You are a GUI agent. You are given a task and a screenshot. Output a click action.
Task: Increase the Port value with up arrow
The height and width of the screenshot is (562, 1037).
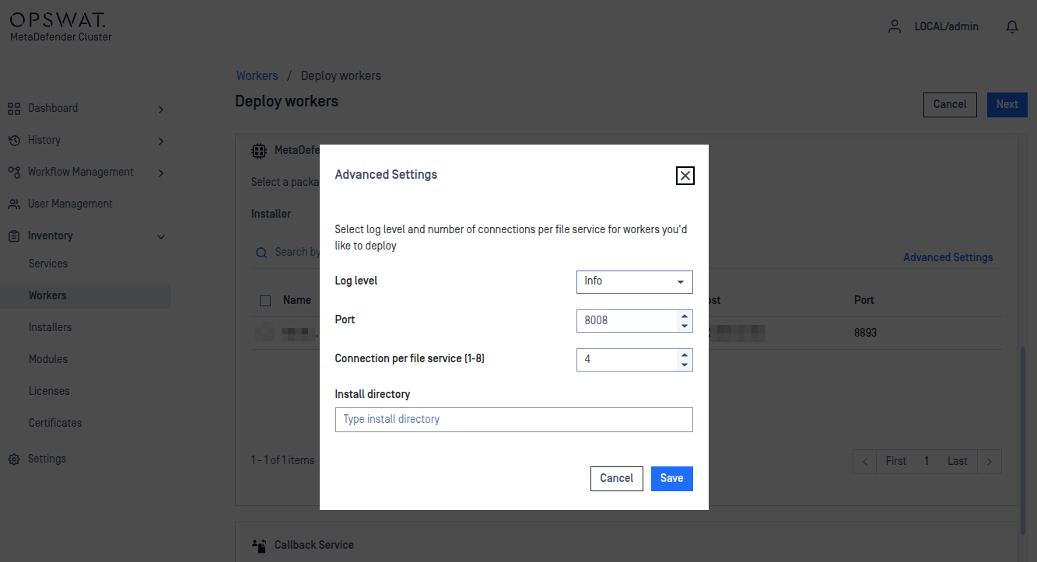(685, 316)
